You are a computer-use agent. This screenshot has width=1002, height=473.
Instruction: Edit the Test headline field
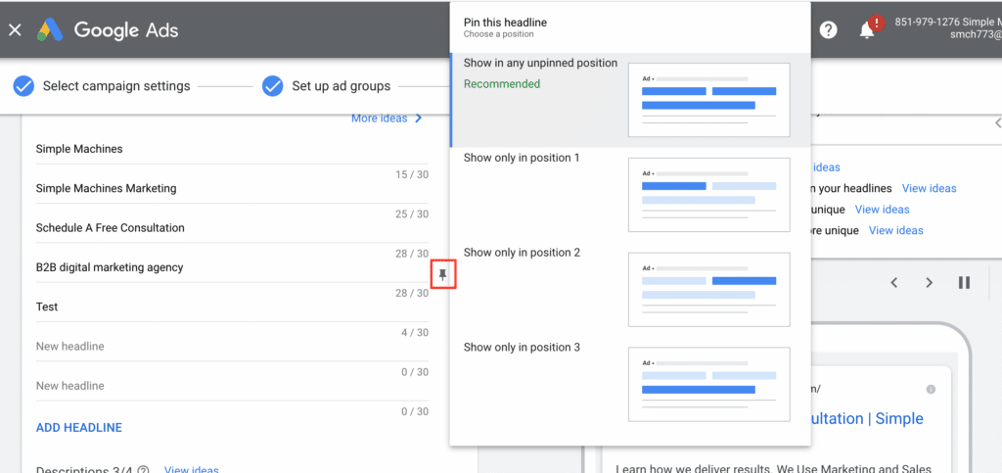coord(232,307)
